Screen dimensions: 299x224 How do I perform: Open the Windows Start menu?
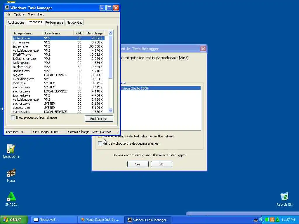tap(14, 220)
